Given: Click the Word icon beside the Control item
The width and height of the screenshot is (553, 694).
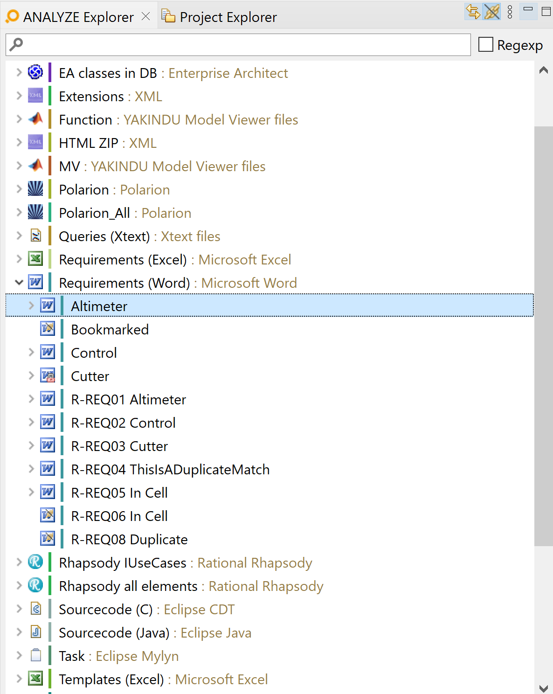Looking at the screenshot, I should coord(48,352).
